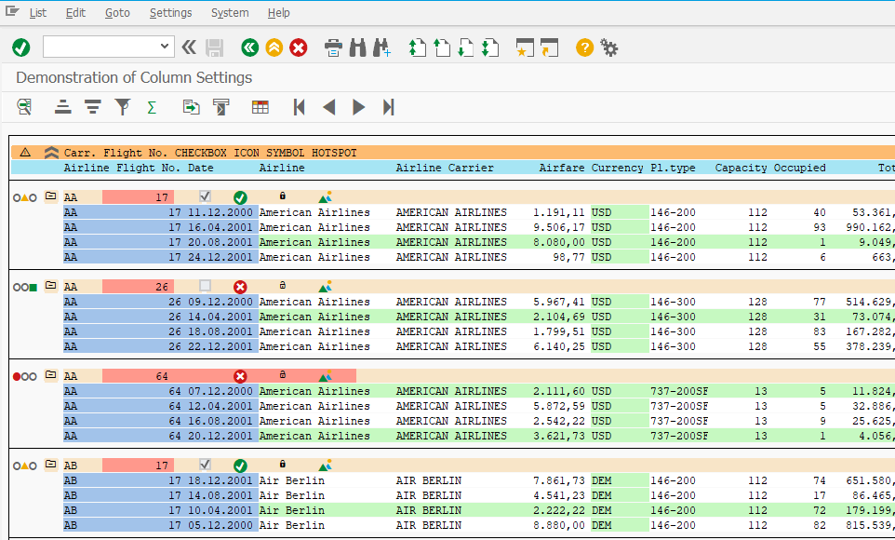Jump to Last Page
The width and height of the screenshot is (895, 540).
tap(490, 47)
